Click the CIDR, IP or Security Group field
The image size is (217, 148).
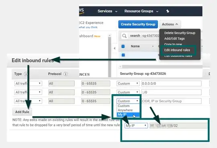[171, 101]
